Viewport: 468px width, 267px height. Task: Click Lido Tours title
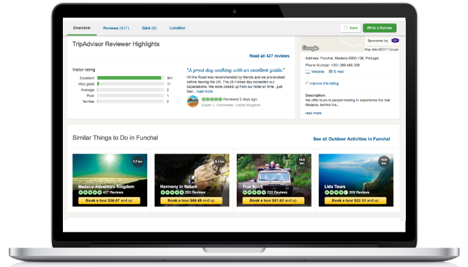click(335, 186)
